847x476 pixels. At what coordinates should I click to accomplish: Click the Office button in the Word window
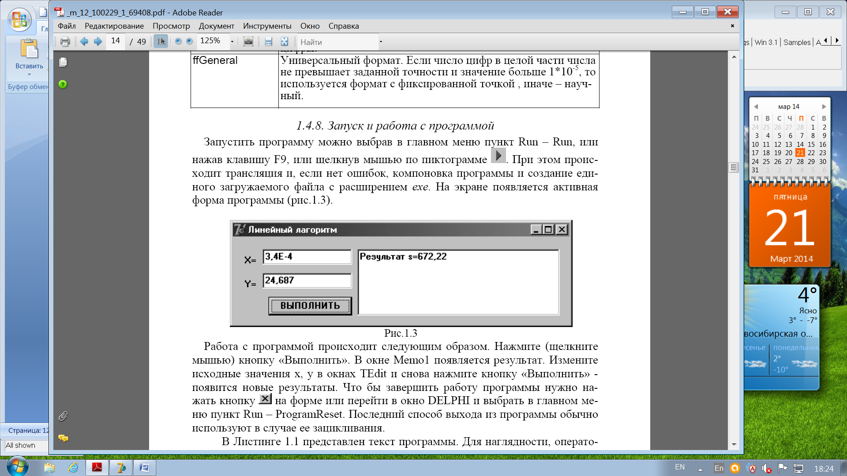pyautogui.click(x=19, y=20)
